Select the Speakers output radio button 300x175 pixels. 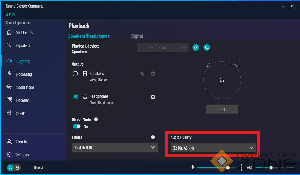75,74
